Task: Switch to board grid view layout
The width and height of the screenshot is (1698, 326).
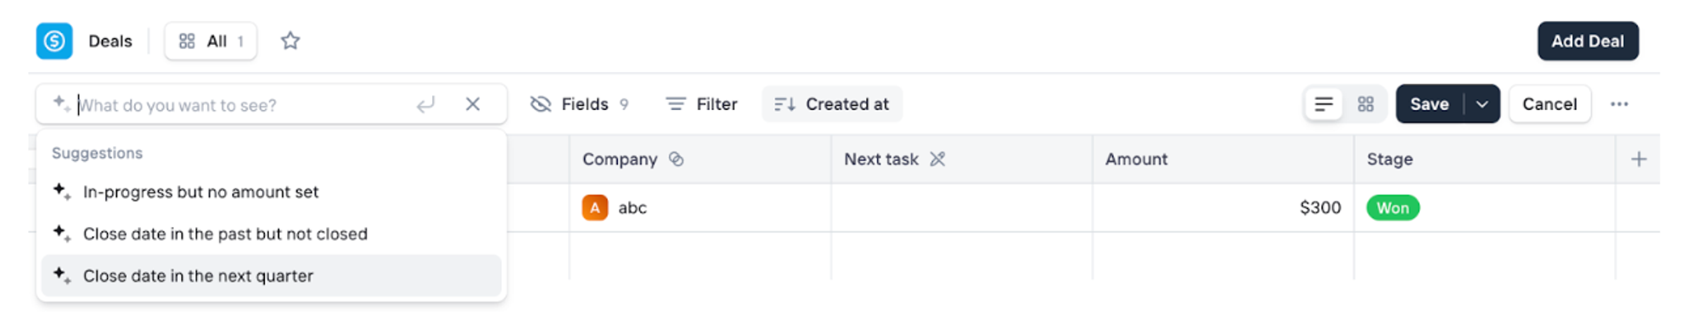Action: pyautogui.click(x=1365, y=104)
